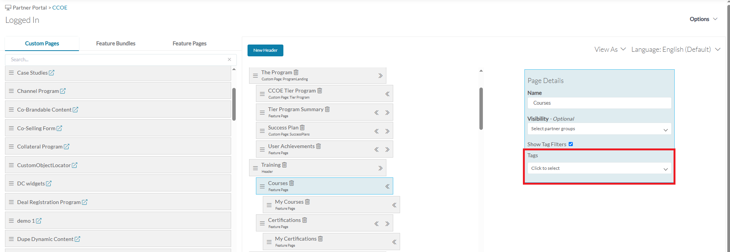Uncheck Show Tag Filters checkbox

coord(571,144)
